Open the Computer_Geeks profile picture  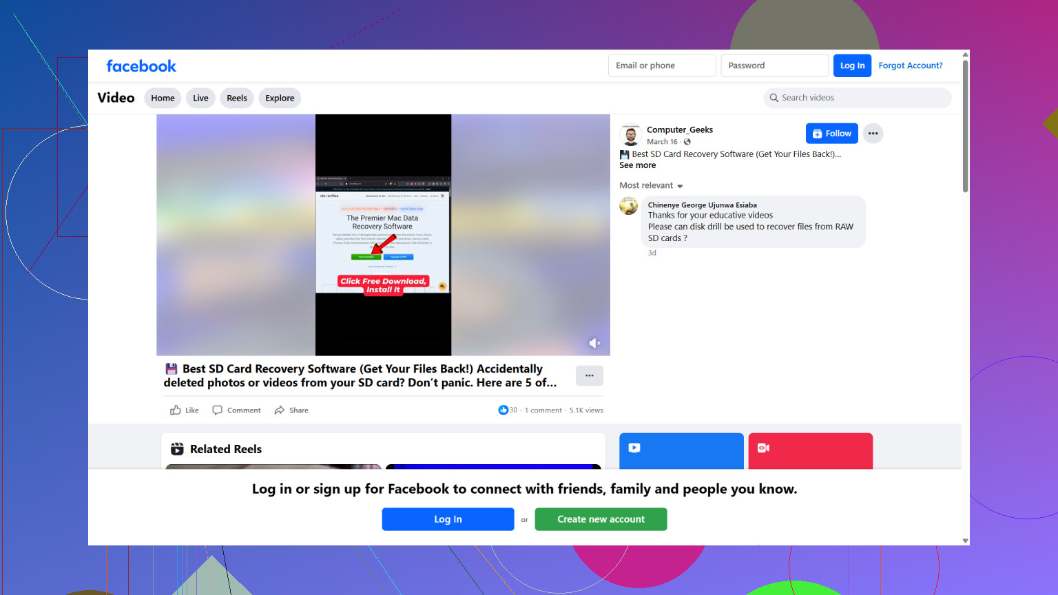(x=630, y=134)
